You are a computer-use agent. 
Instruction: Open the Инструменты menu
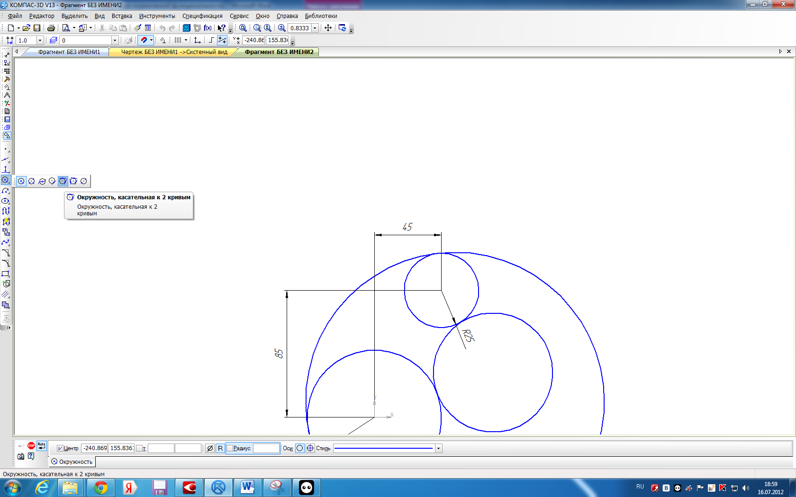(157, 16)
